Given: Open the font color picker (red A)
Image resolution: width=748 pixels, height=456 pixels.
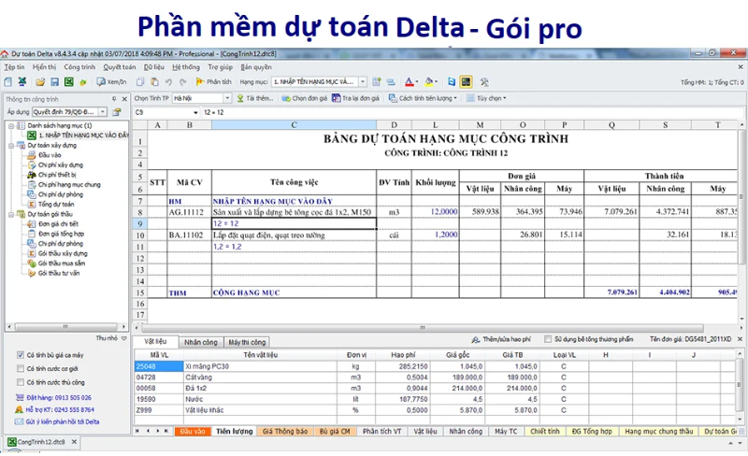Looking at the screenshot, I should tap(411, 82).
